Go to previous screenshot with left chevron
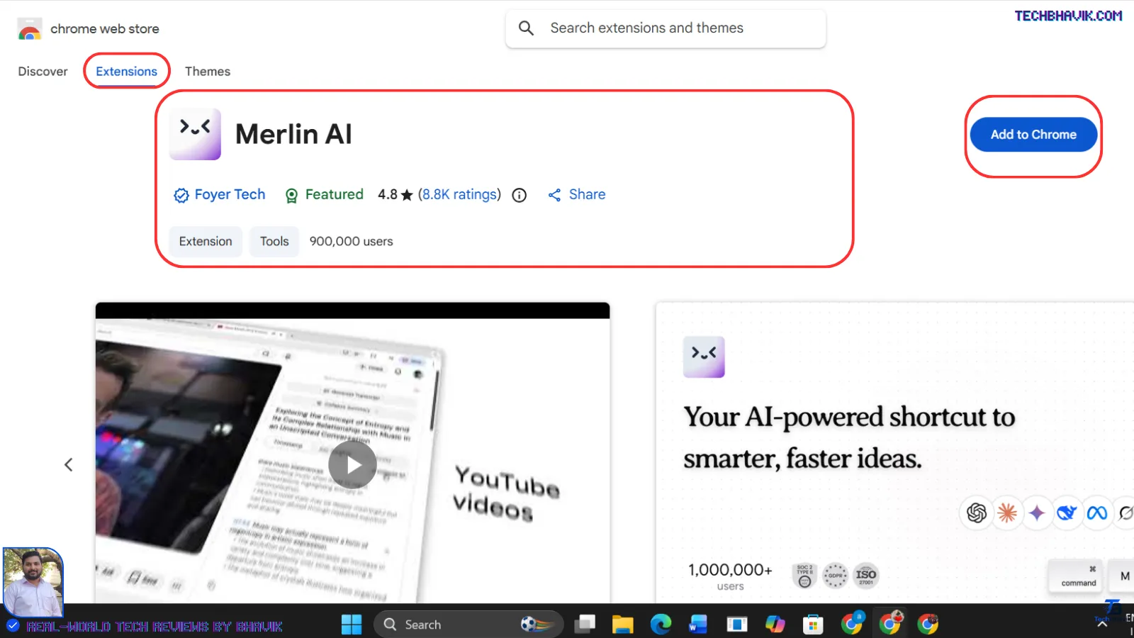 coord(69,465)
